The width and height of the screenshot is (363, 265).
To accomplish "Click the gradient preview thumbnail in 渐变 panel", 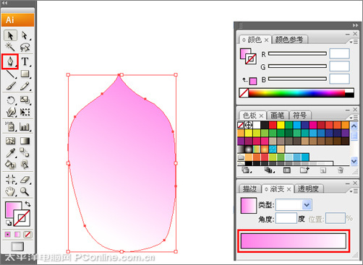I will tap(249, 206).
